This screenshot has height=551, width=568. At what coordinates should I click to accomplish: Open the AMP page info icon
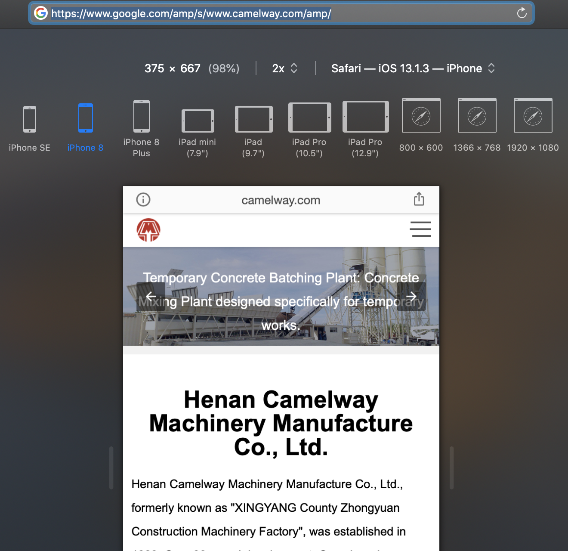(x=143, y=200)
